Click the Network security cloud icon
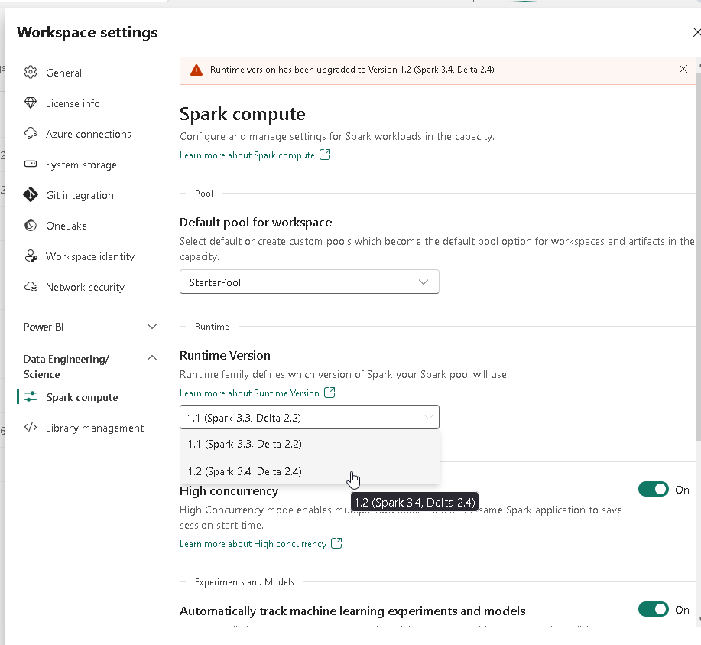701x645 pixels. (x=31, y=287)
